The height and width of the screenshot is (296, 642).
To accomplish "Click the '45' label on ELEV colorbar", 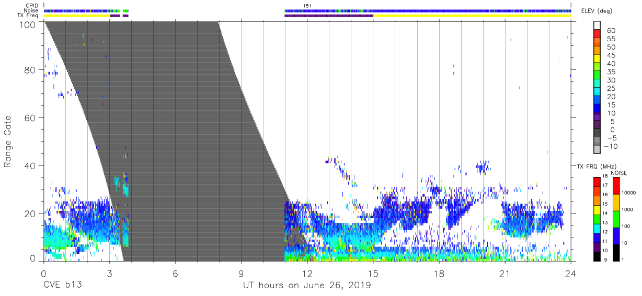I will pyautogui.click(x=611, y=56).
